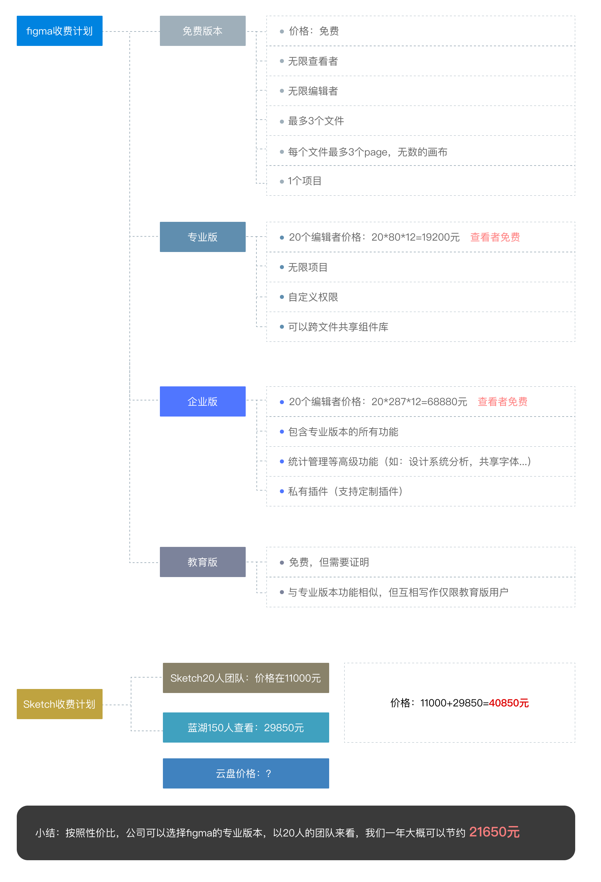Select the 无限查看者 item
The image size is (601, 882).
[x=313, y=61]
